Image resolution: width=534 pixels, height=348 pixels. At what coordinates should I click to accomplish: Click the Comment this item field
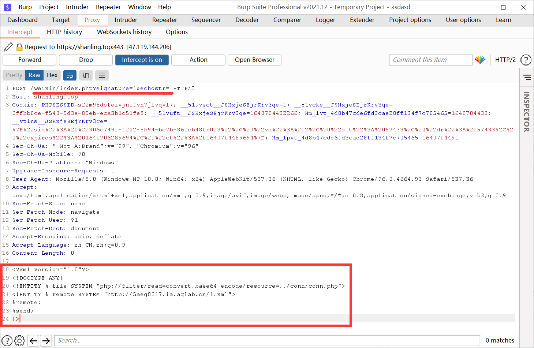[x=431, y=60]
